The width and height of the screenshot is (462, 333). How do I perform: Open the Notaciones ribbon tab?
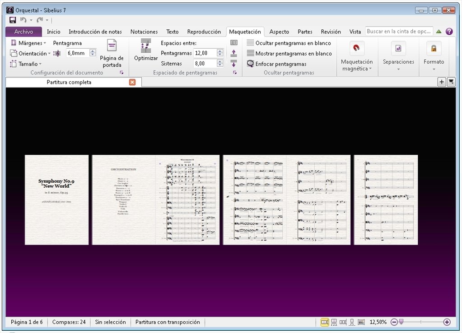pos(144,32)
